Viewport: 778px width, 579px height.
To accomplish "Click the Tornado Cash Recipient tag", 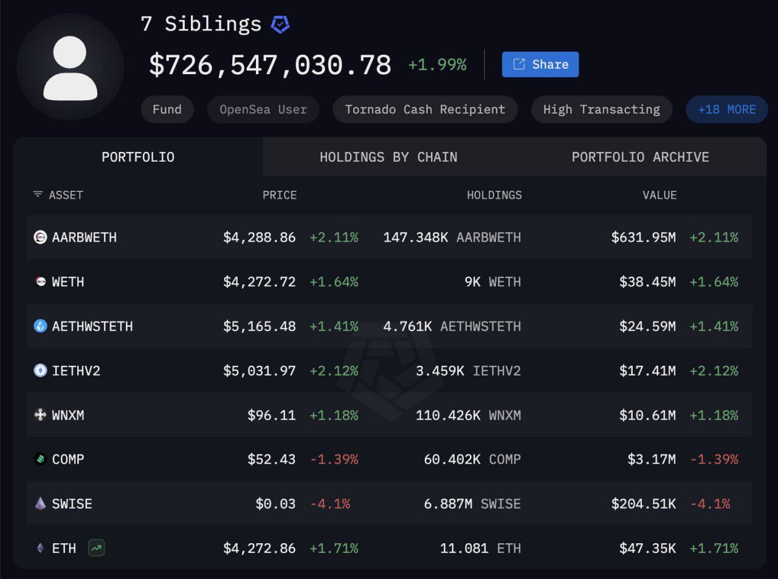I will [x=425, y=110].
